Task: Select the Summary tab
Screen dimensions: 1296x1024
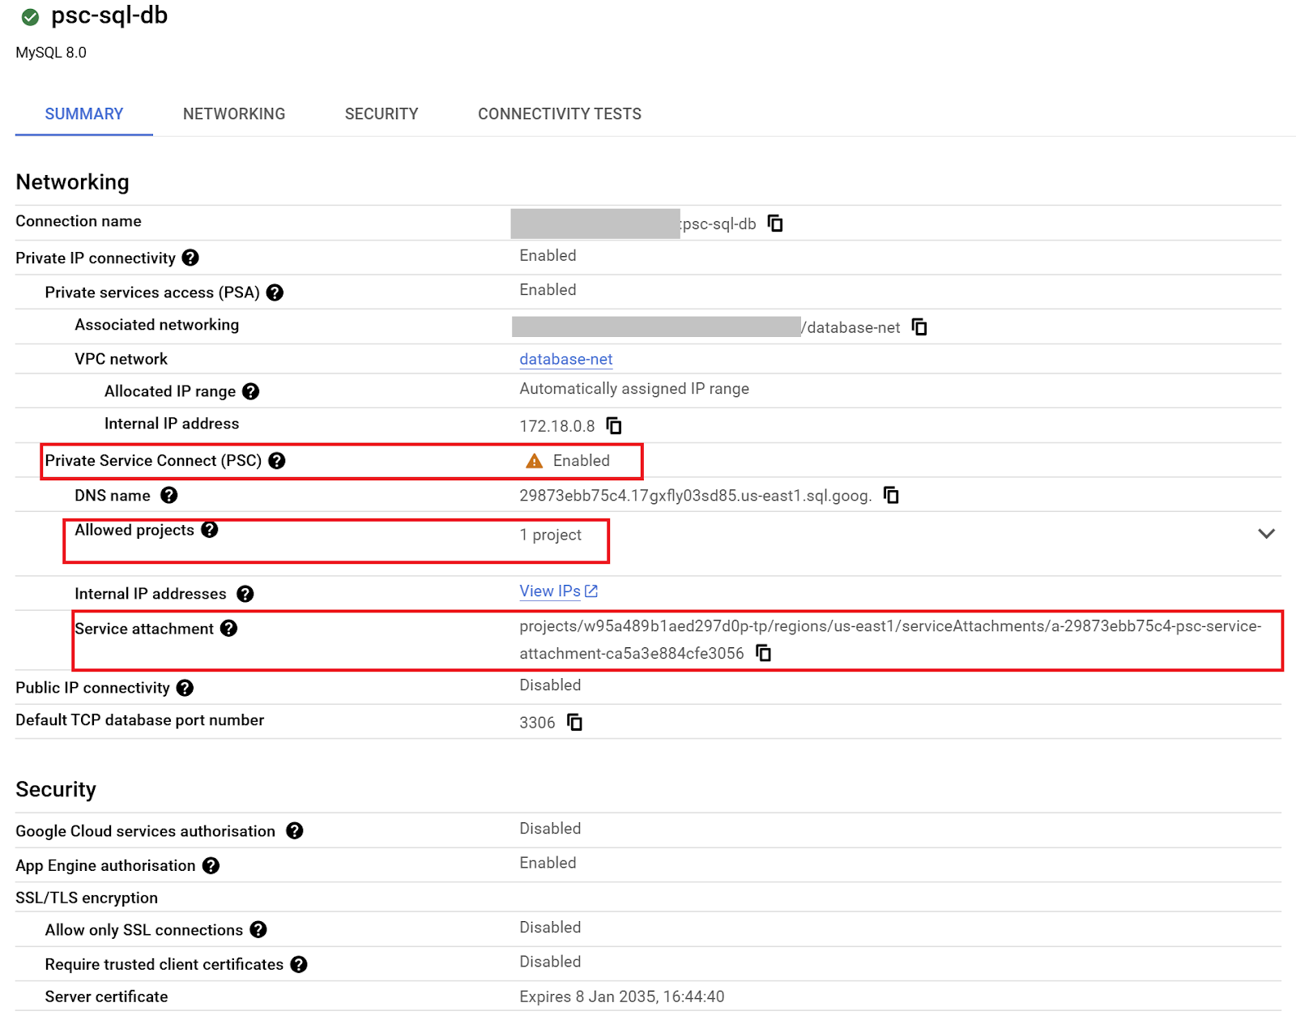Action: 84,114
